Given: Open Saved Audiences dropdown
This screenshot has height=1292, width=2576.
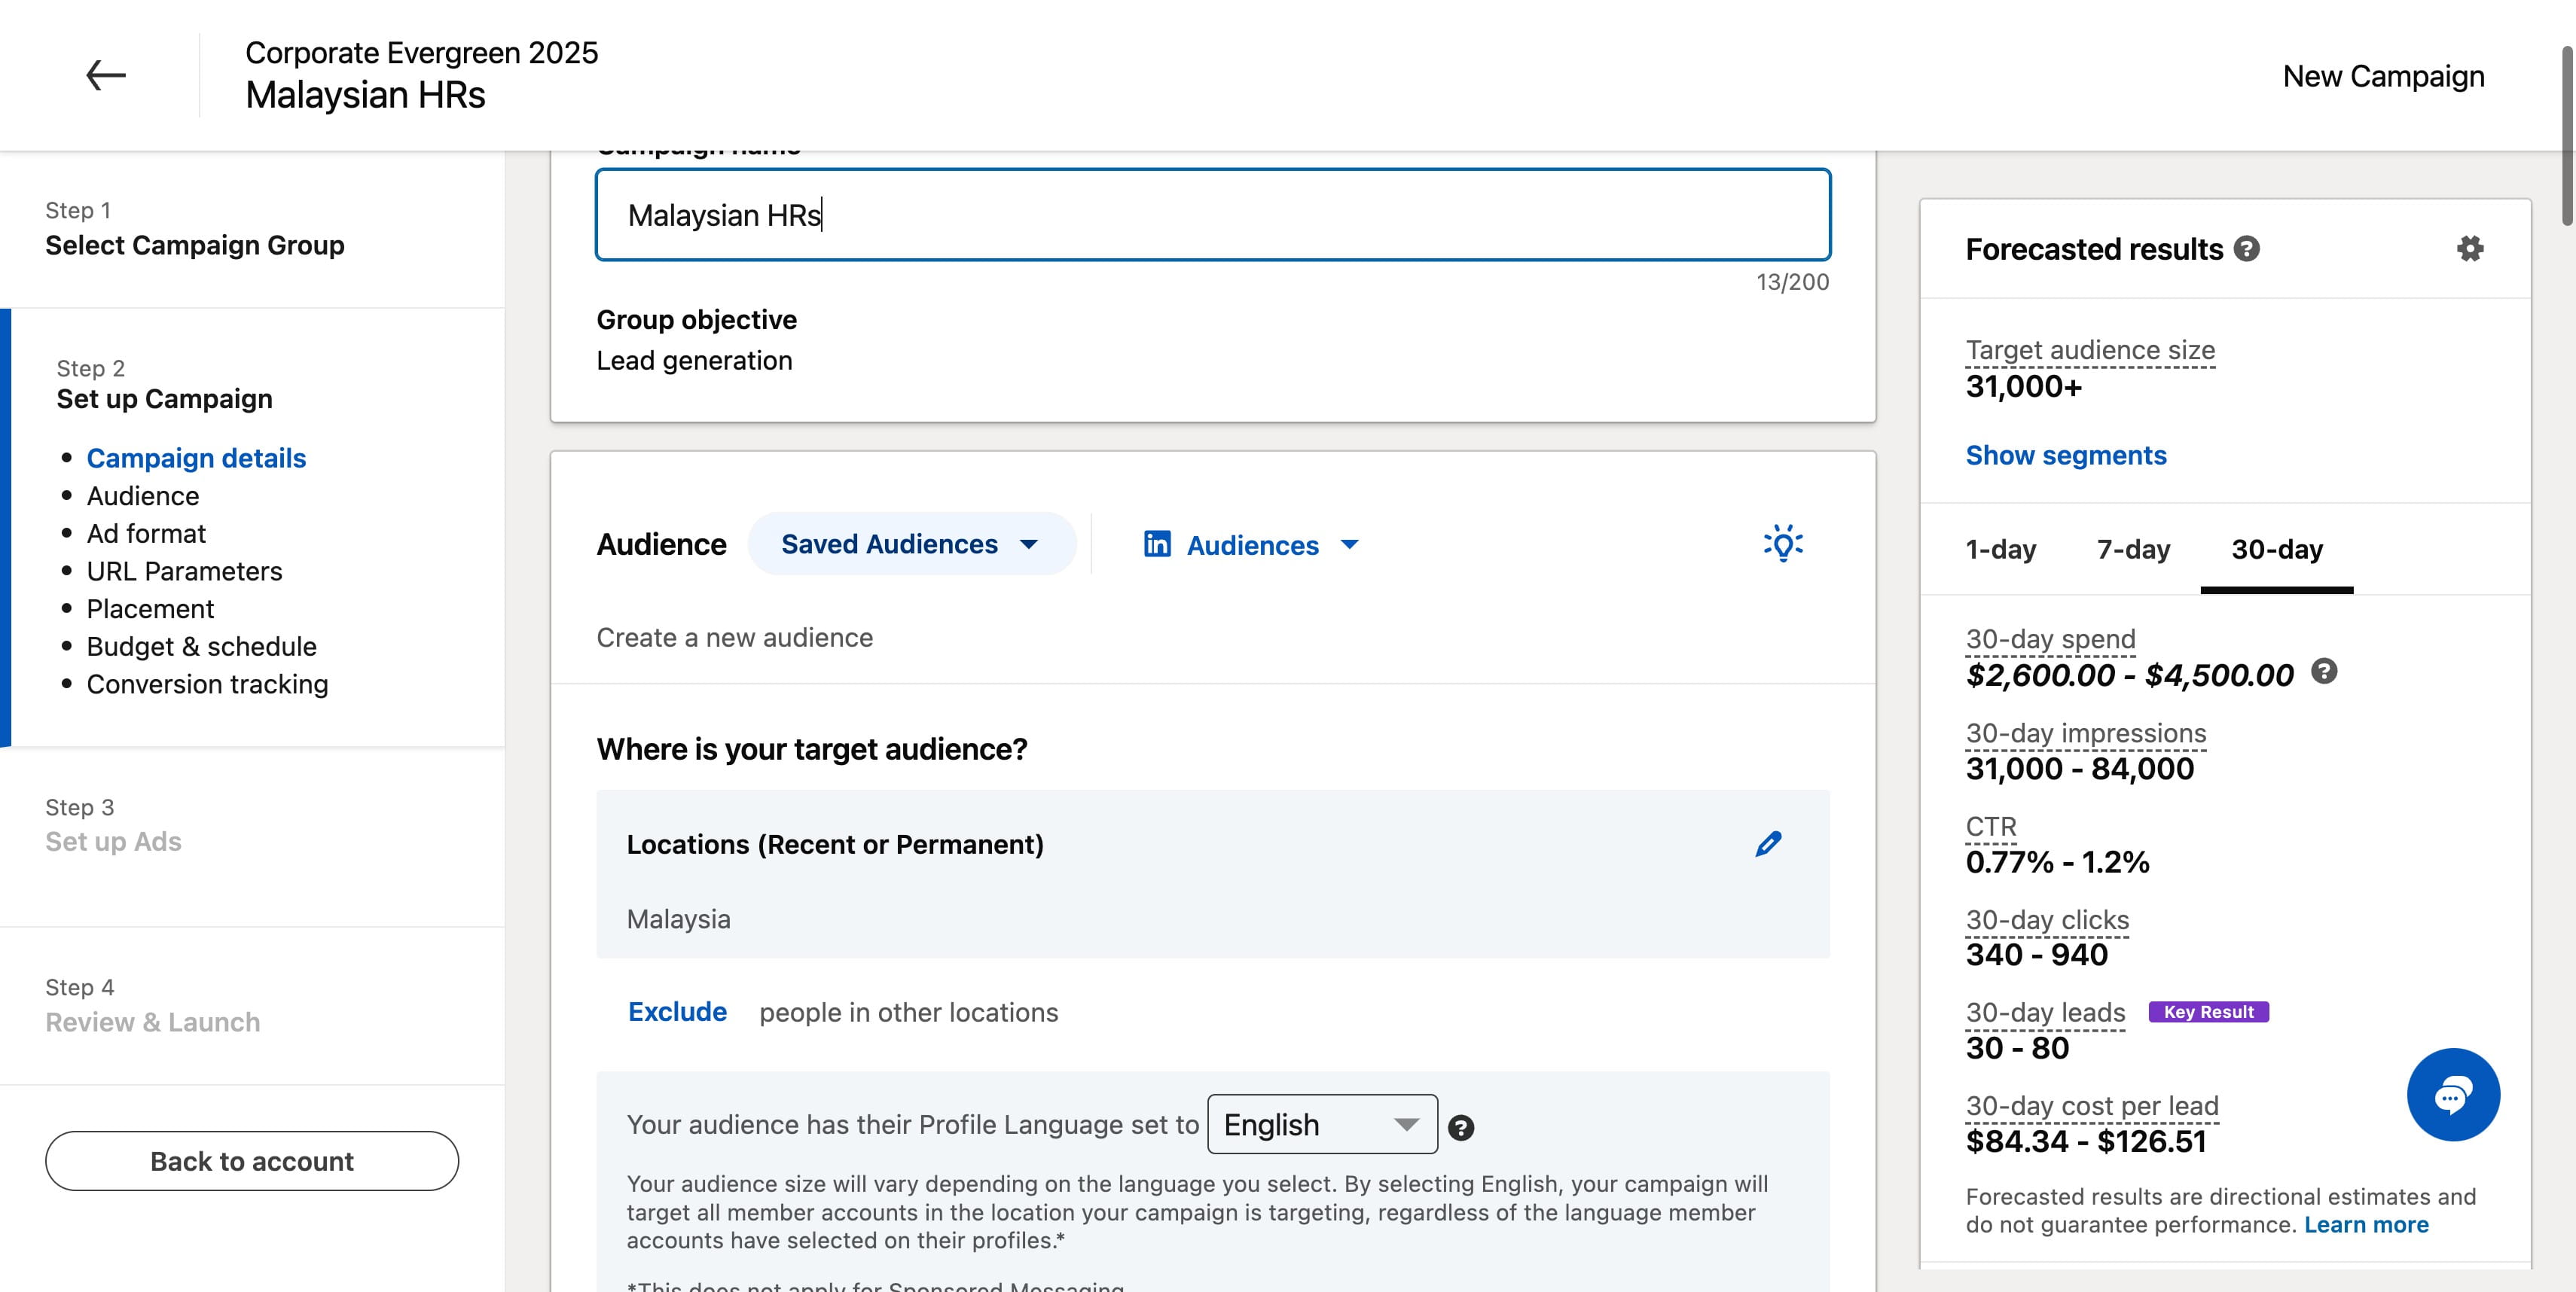Looking at the screenshot, I should coord(911,544).
